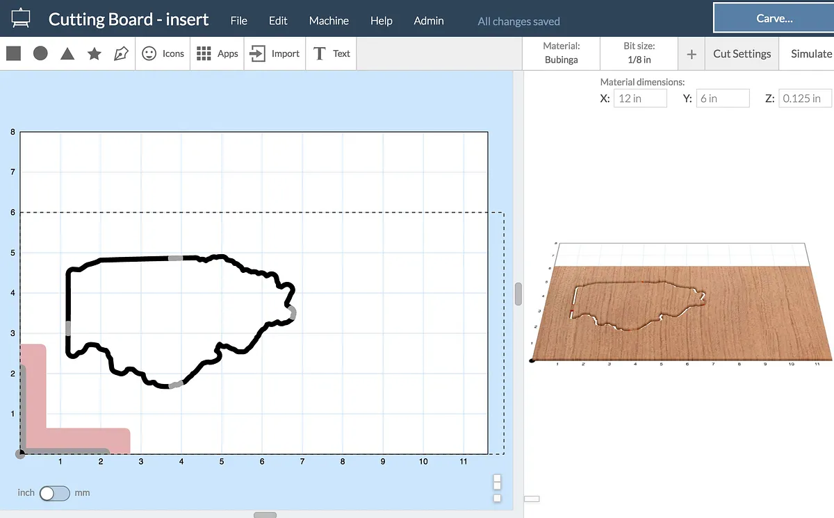Choose the pen drawing tool
Image resolution: width=834 pixels, height=518 pixels.
point(121,53)
